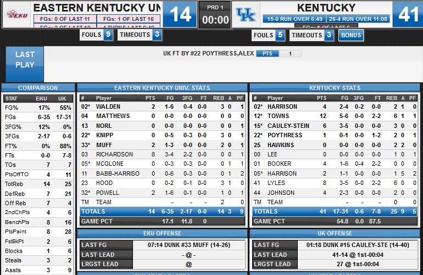Click the 15-0 RUN OVER 6:49 banner
The width and height of the screenshot is (423, 275).
click(x=294, y=19)
